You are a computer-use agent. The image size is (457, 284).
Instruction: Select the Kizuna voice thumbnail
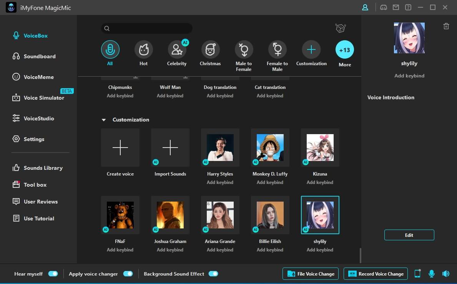[320, 148]
